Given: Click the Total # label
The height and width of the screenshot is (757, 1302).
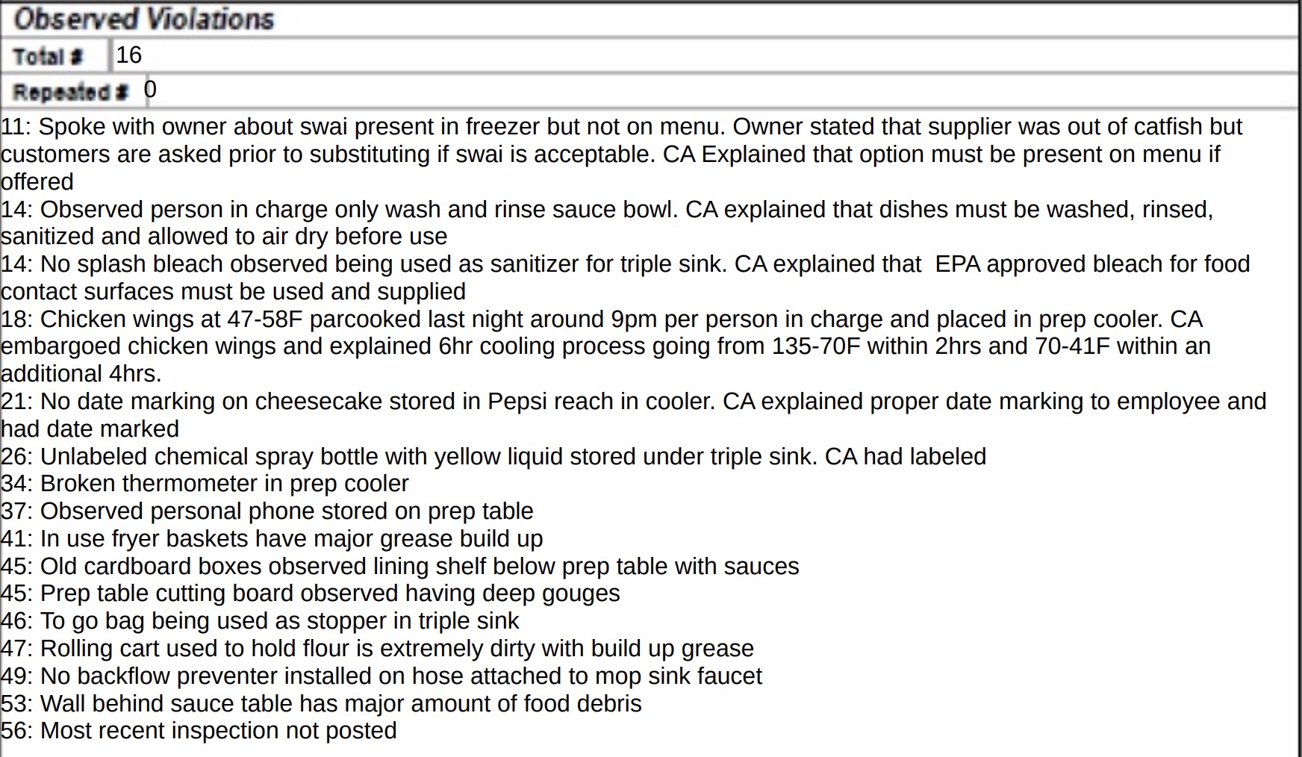Looking at the screenshot, I should 49,57.
